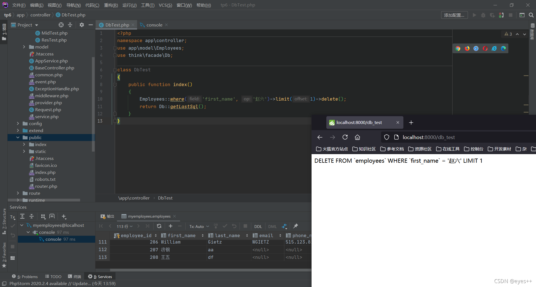
Task: Open the Tx: Auto transaction mode dropdown
Action: click(x=199, y=227)
